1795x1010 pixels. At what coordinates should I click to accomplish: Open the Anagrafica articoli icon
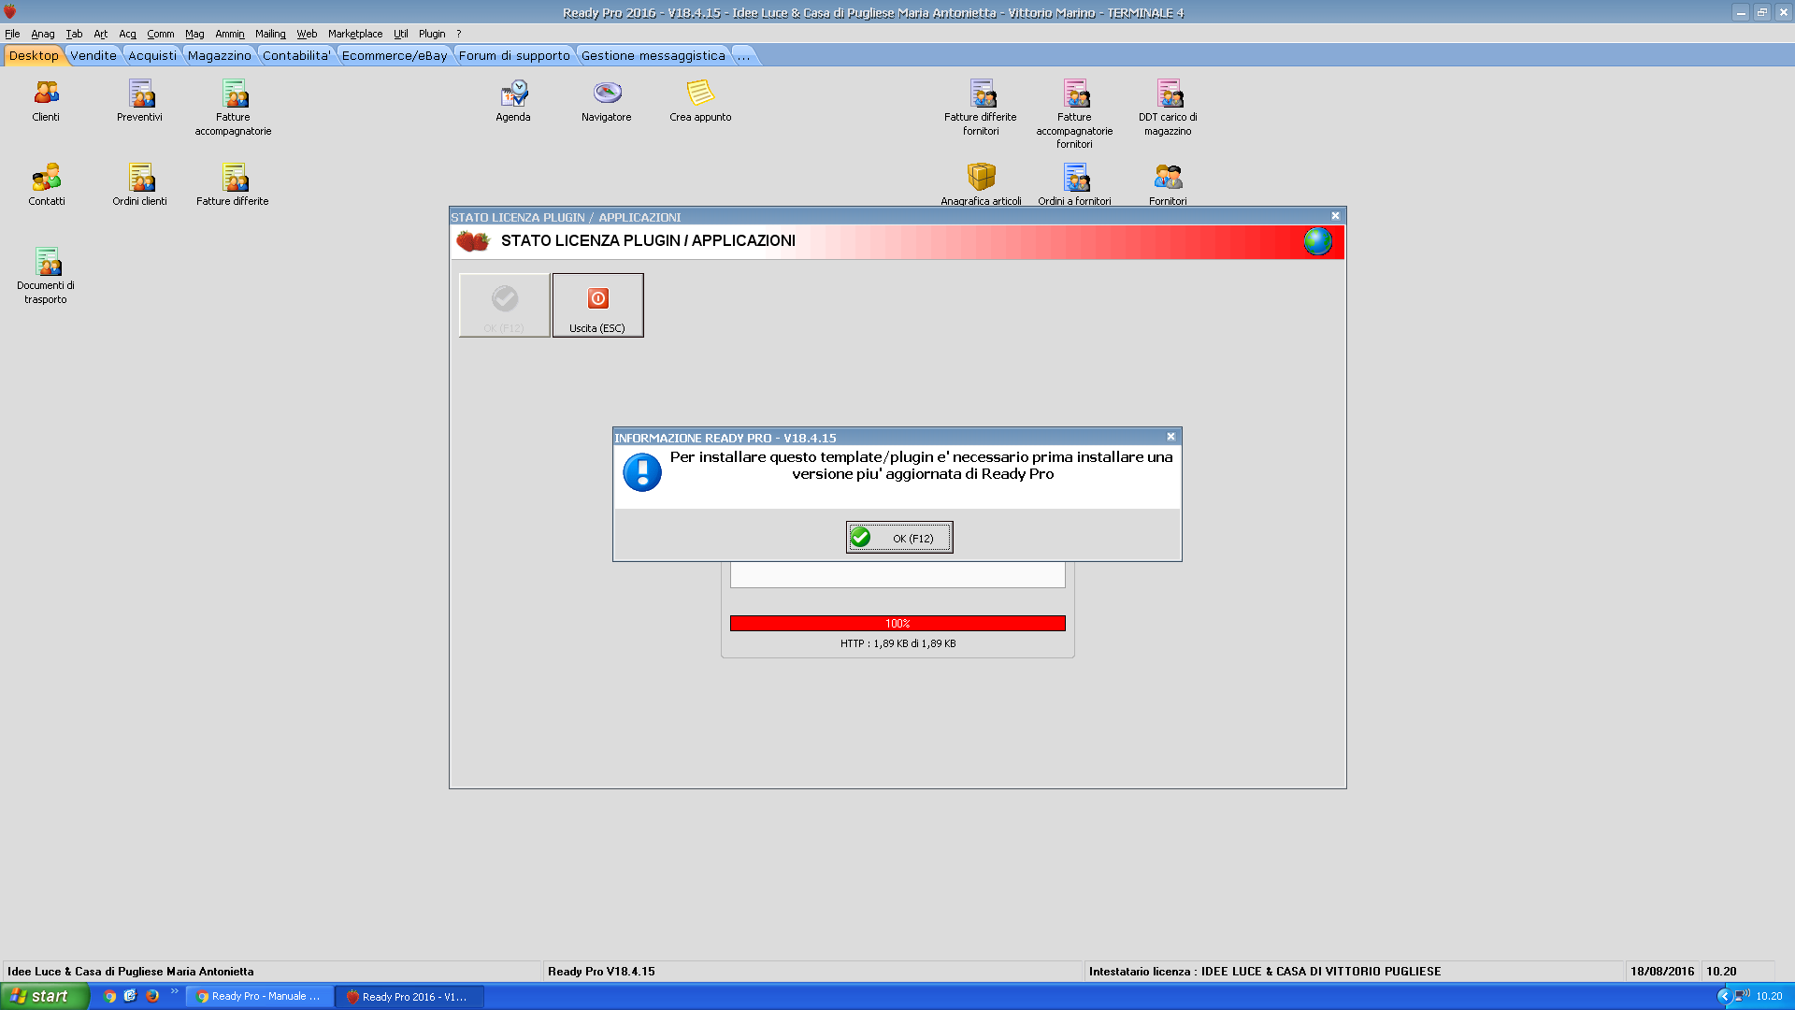tap(981, 184)
